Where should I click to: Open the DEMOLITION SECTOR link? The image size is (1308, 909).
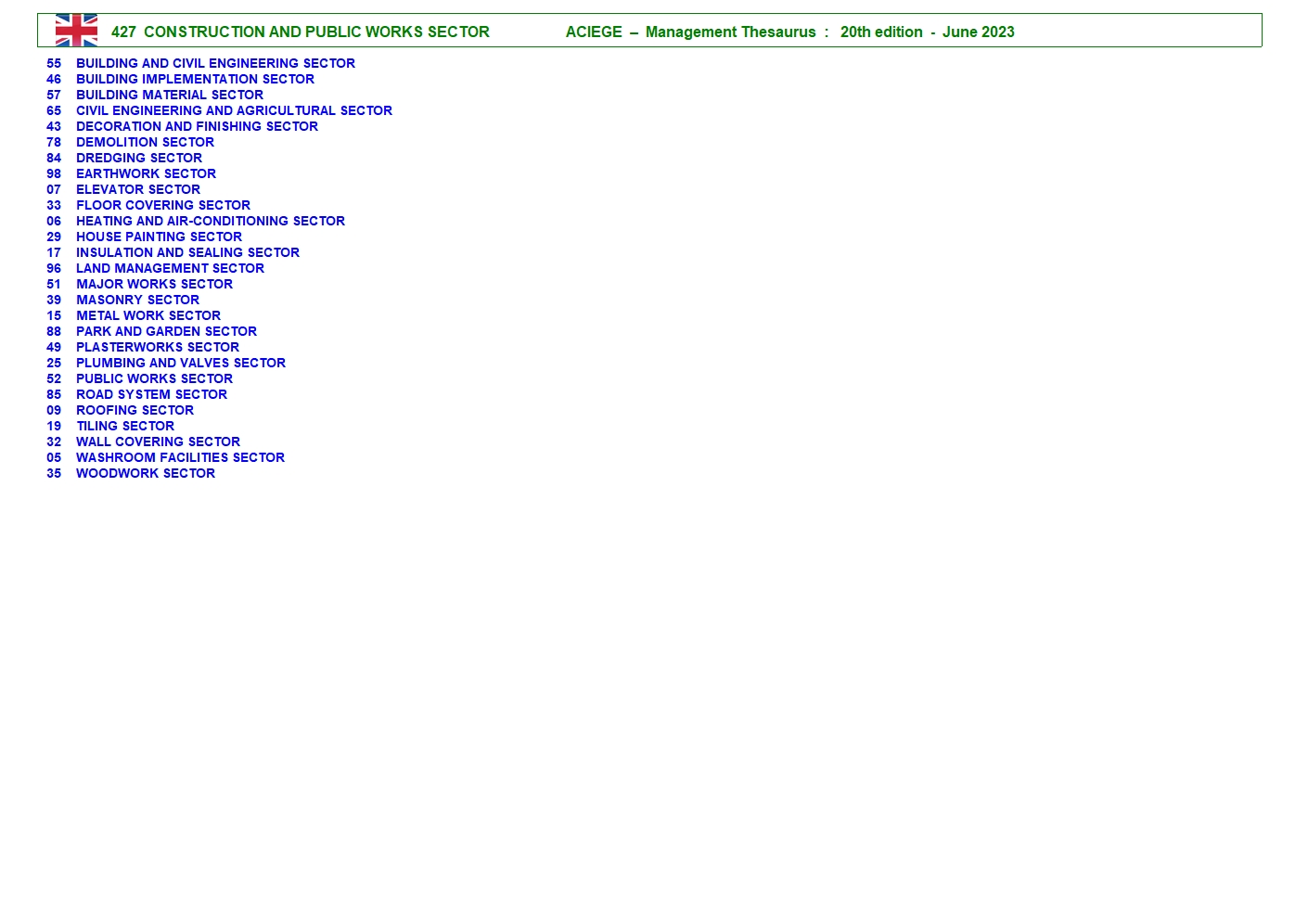145,142
